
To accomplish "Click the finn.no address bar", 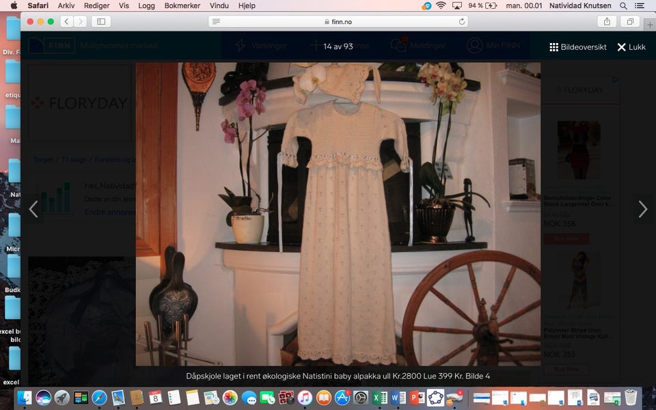I will (338, 21).
